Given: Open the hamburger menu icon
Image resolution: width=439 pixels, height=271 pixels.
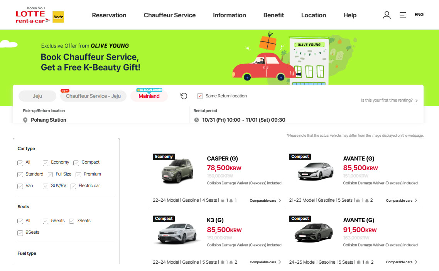Looking at the screenshot, I should click(x=402, y=15).
